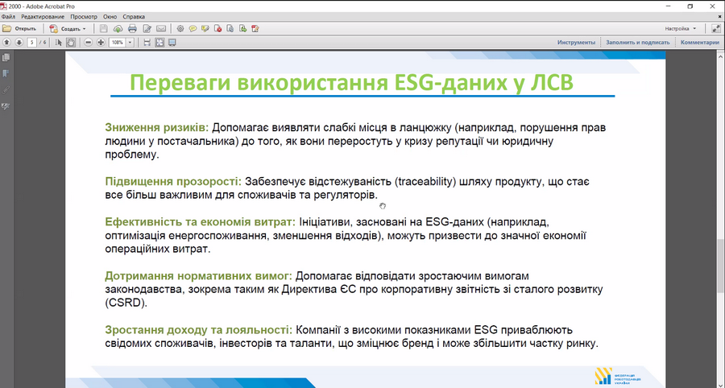Enable scrolling page fit-width mode icon
Viewport: 725px width, 388px height.
[x=147, y=43]
